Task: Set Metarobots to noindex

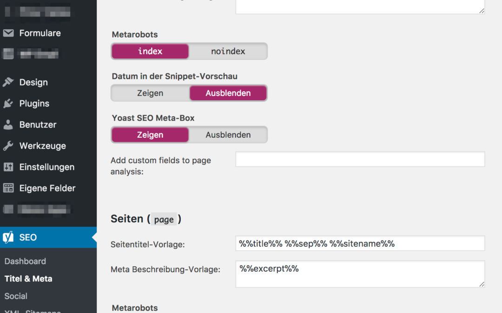Action: (x=228, y=51)
